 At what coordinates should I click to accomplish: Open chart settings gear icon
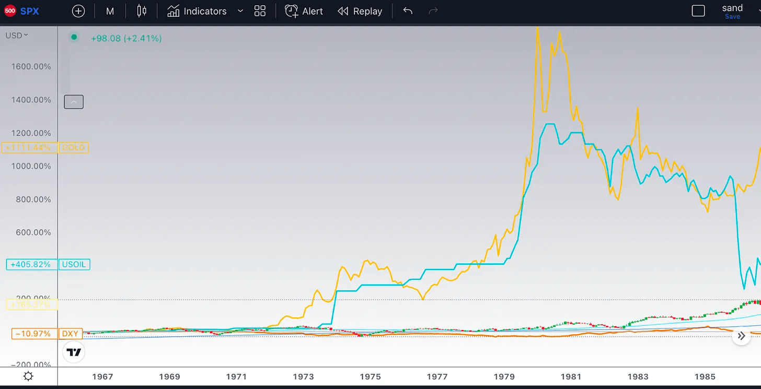click(x=28, y=376)
